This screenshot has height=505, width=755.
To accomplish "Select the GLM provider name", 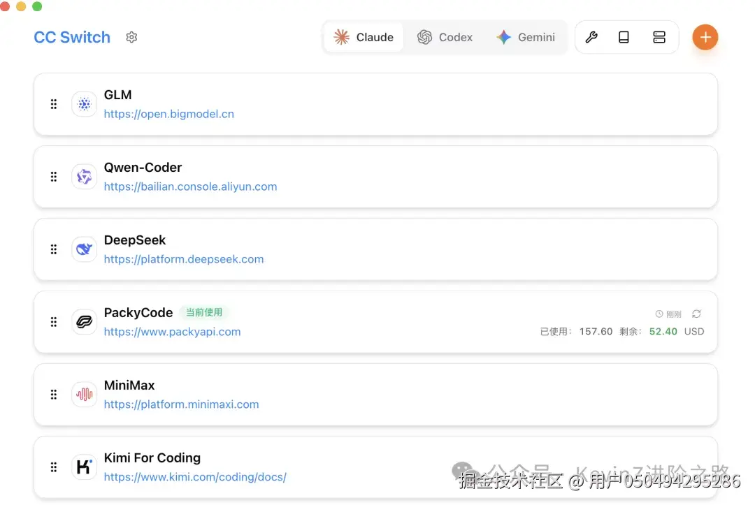I will pyautogui.click(x=118, y=95).
